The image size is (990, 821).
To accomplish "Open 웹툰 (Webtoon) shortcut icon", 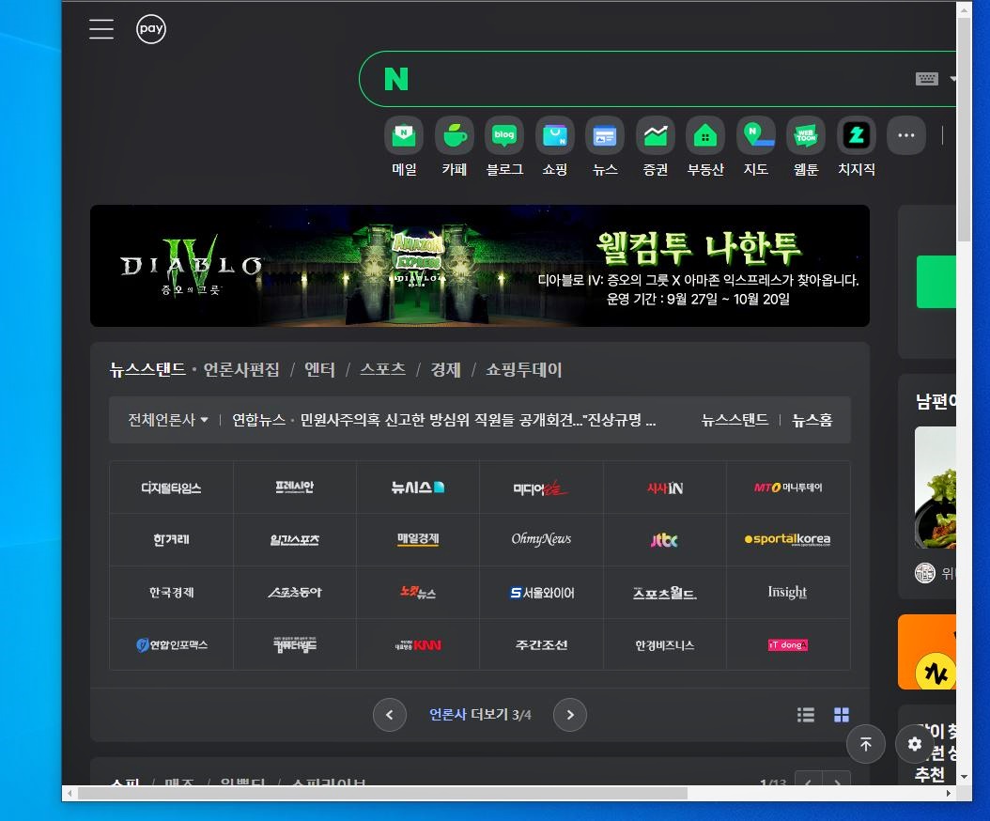I will pos(806,135).
